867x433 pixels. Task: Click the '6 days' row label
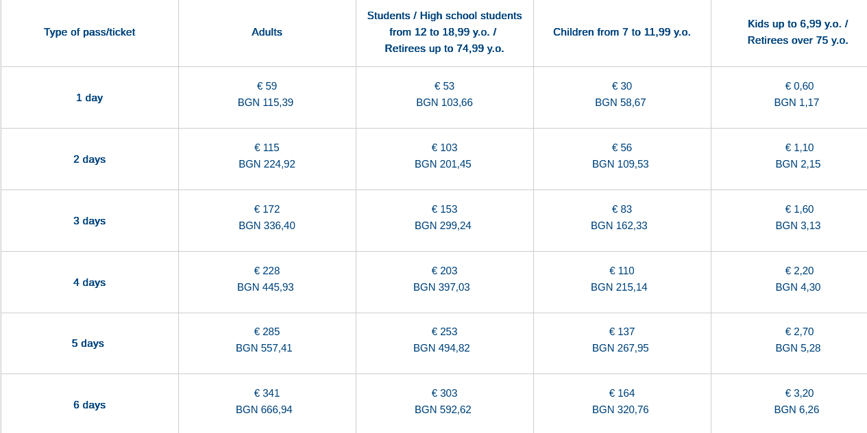(x=89, y=405)
